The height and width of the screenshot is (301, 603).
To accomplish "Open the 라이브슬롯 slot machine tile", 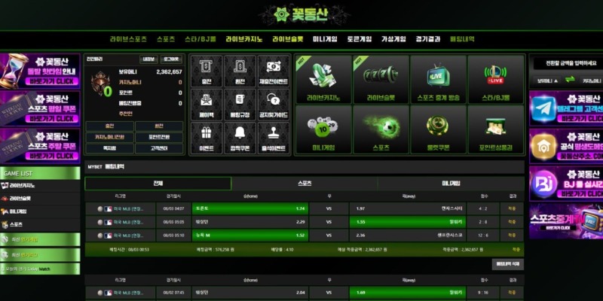I will [x=381, y=79].
